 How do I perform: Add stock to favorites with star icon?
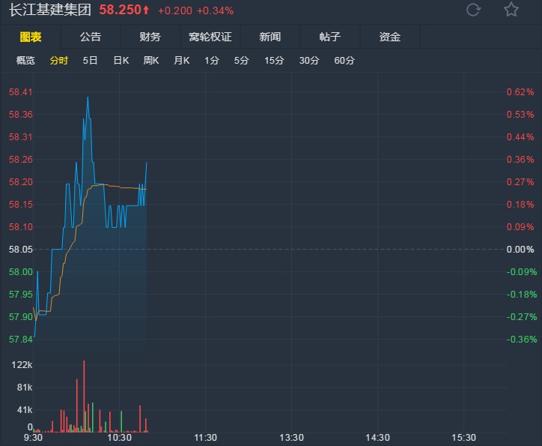point(511,10)
